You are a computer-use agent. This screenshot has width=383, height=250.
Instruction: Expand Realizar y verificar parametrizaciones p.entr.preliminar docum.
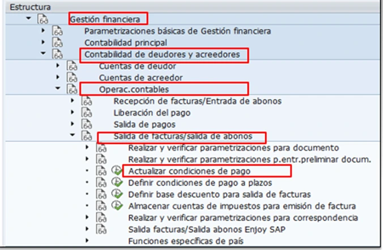(87, 159)
